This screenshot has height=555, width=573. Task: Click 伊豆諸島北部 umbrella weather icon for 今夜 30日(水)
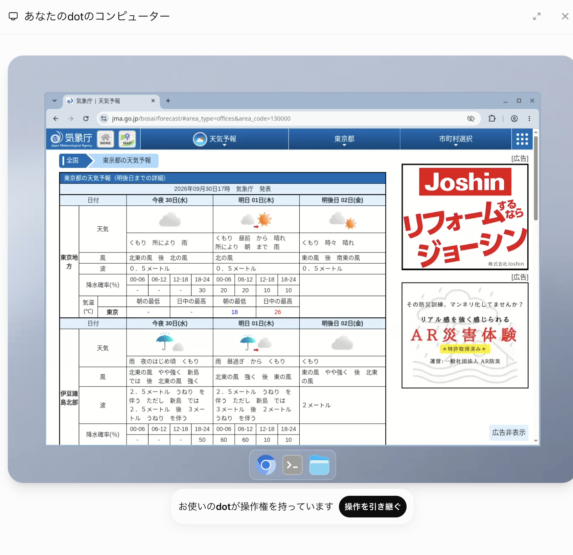tap(170, 342)
